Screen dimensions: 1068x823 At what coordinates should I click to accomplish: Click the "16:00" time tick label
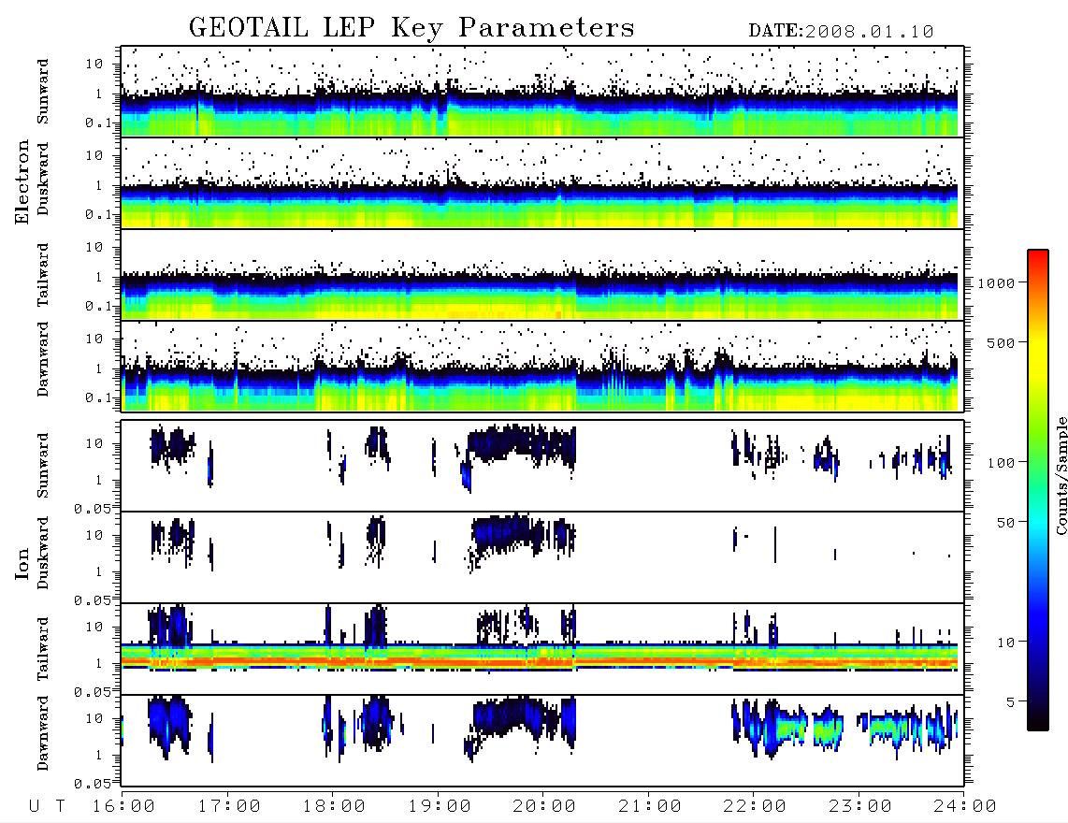(x=123, y=807)
